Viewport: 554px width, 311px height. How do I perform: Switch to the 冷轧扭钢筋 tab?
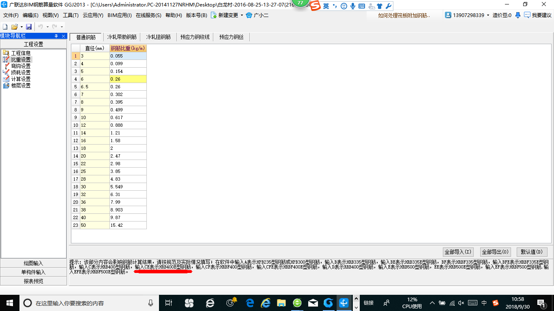pyautogui.click(x=158, y=37)
